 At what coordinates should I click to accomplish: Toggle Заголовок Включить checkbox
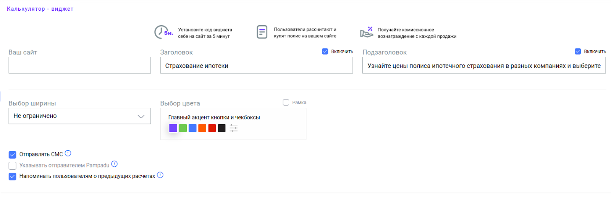(x=325, y=51)
